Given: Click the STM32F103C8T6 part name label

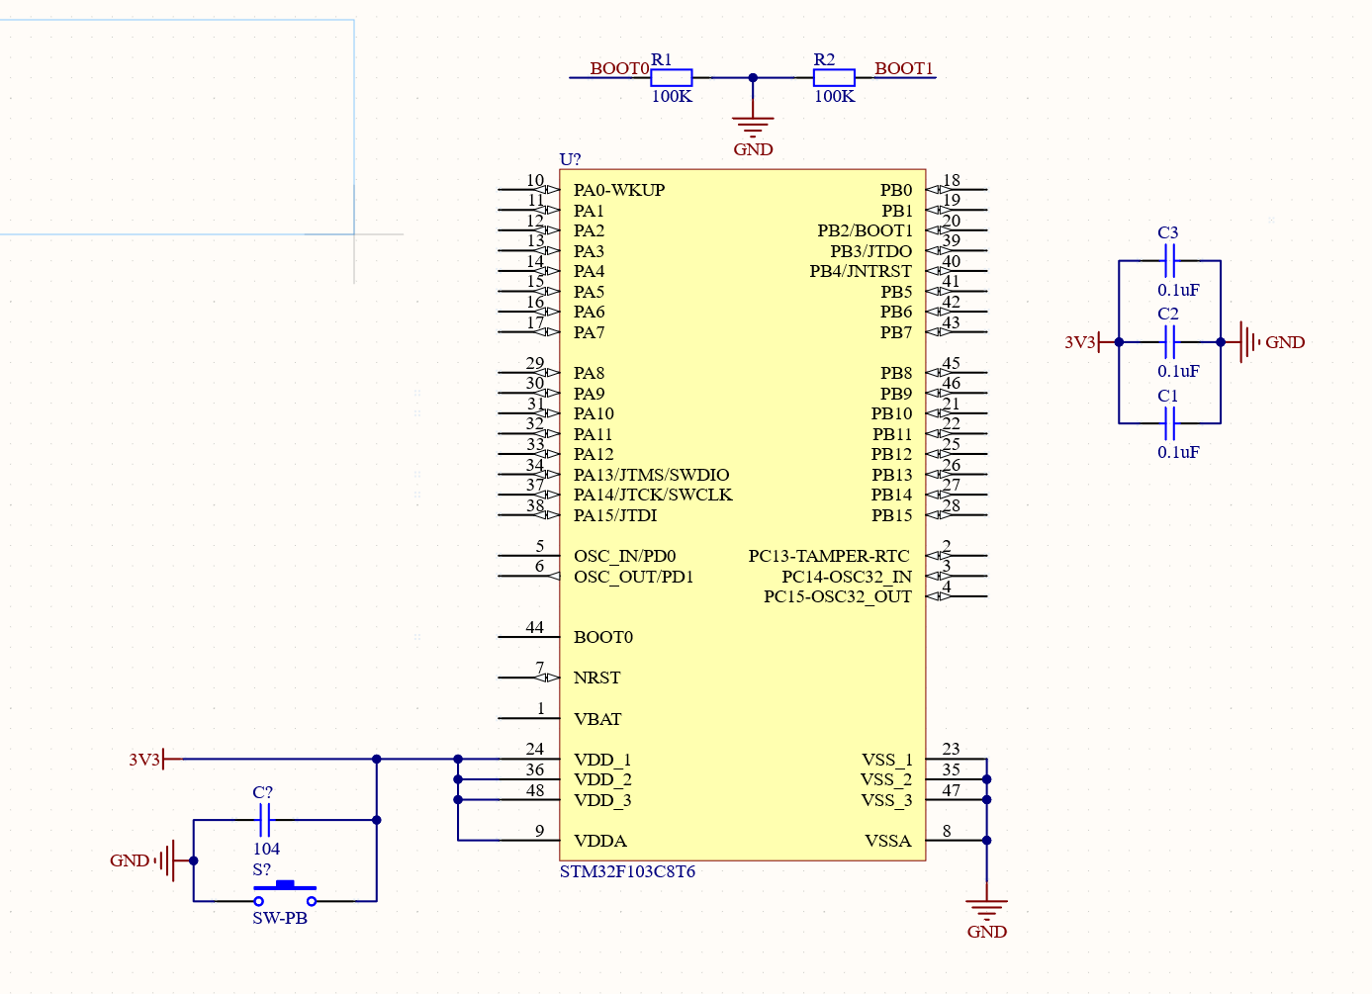Looking at the screenshot, I should coord(627,871).
